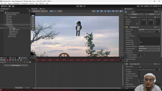Open the Layer Karakter dropdown
This screenshot has height=91, width=162.
pos(154,14)
